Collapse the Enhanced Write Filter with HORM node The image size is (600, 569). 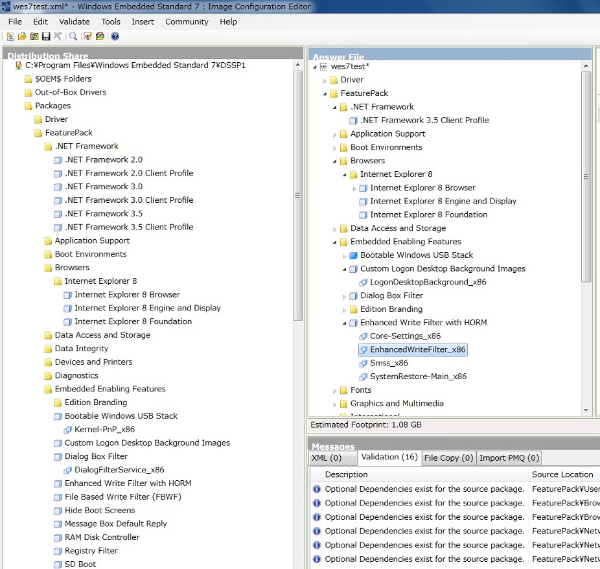point(345,323)
